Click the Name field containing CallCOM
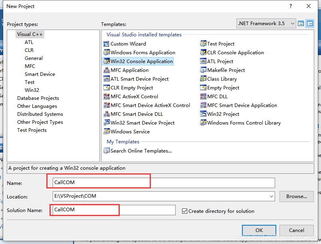This screenshot has height=244, width=321. click(164, 183)
